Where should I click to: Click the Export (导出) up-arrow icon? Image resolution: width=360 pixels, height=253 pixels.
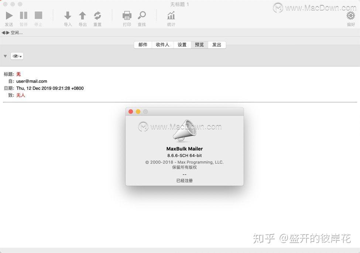tap(82, 16)
